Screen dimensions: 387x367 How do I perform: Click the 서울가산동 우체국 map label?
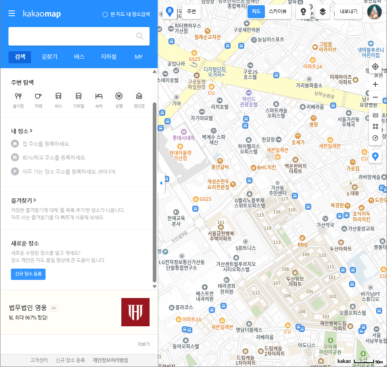coord(348,122)
